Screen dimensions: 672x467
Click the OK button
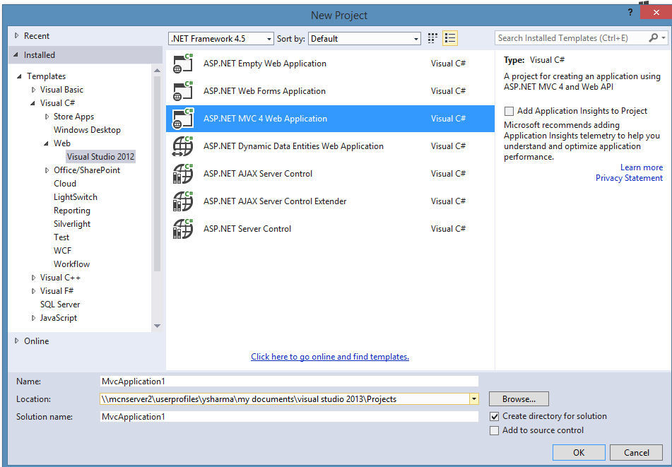[579, 452]
